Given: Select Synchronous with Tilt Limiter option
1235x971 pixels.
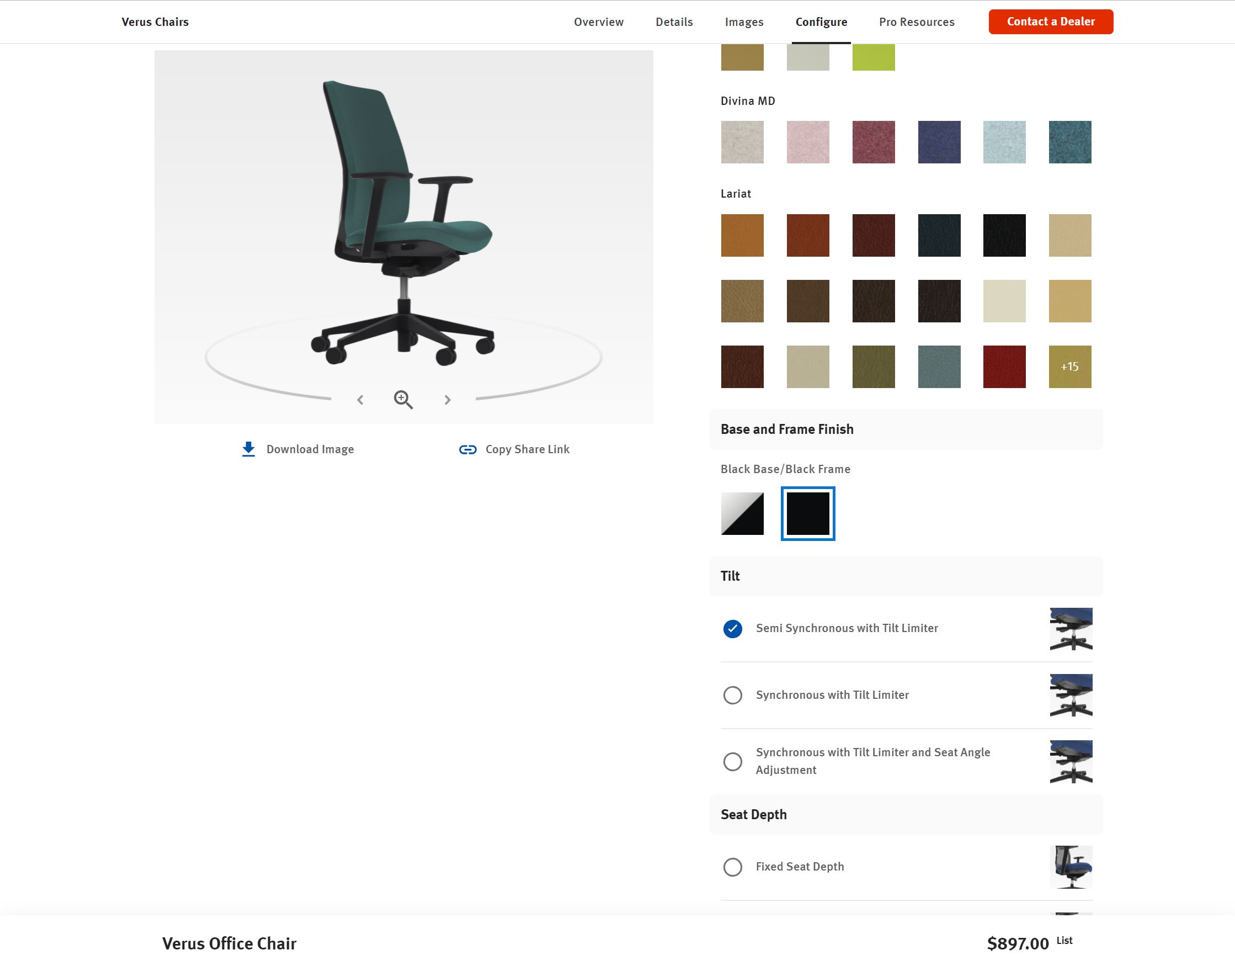Looking at the screenshot, I should [733, 696].
